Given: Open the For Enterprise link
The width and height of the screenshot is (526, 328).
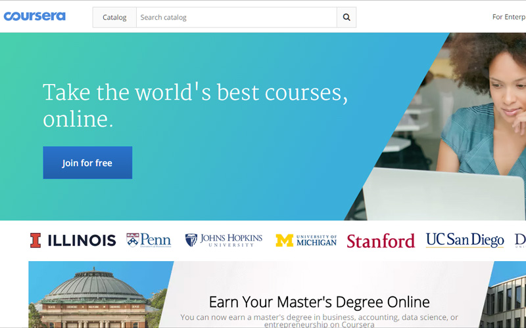Looking at the screenshot, I should pos(509,17).
